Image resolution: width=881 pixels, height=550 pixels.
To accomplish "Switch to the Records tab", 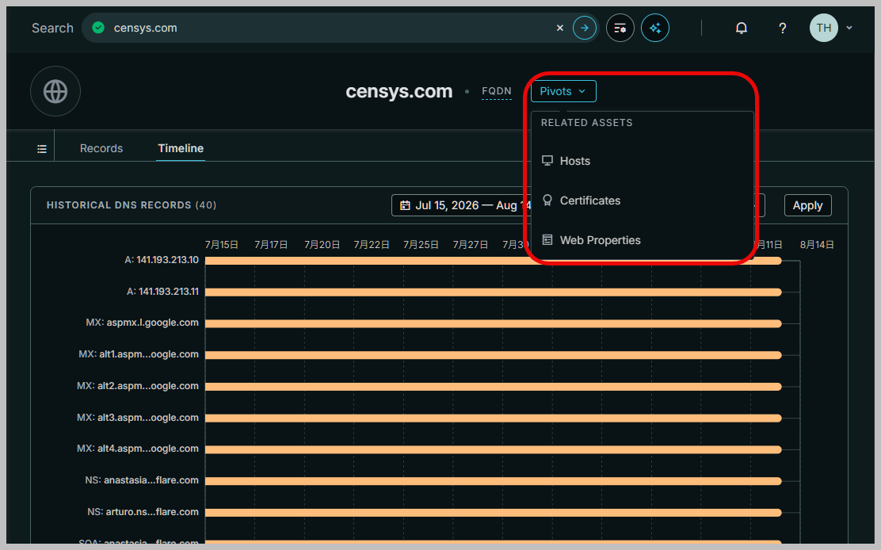I will tap(101, 148).
